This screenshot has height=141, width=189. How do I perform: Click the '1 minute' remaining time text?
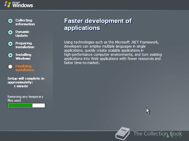click(21, 86)
